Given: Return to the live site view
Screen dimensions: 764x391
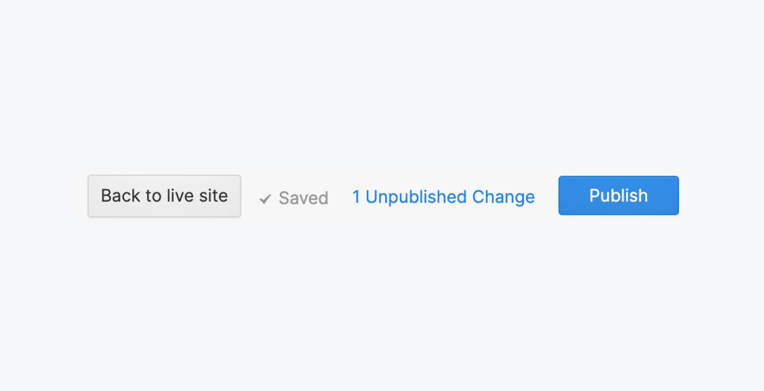Looking at the screenshot, I should pos(164,196).
